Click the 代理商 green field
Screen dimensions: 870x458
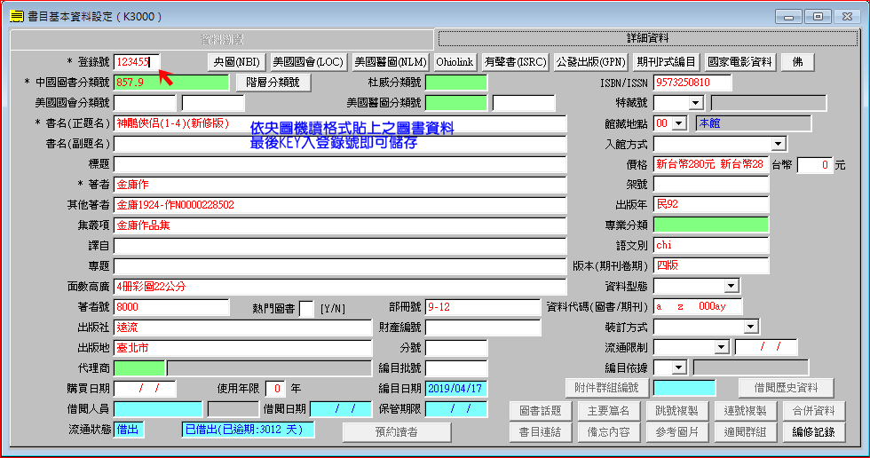[138, 368]
